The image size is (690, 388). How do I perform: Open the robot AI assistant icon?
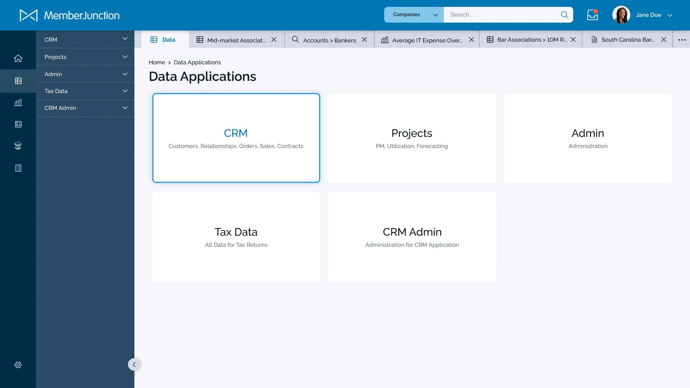point(18,145)
